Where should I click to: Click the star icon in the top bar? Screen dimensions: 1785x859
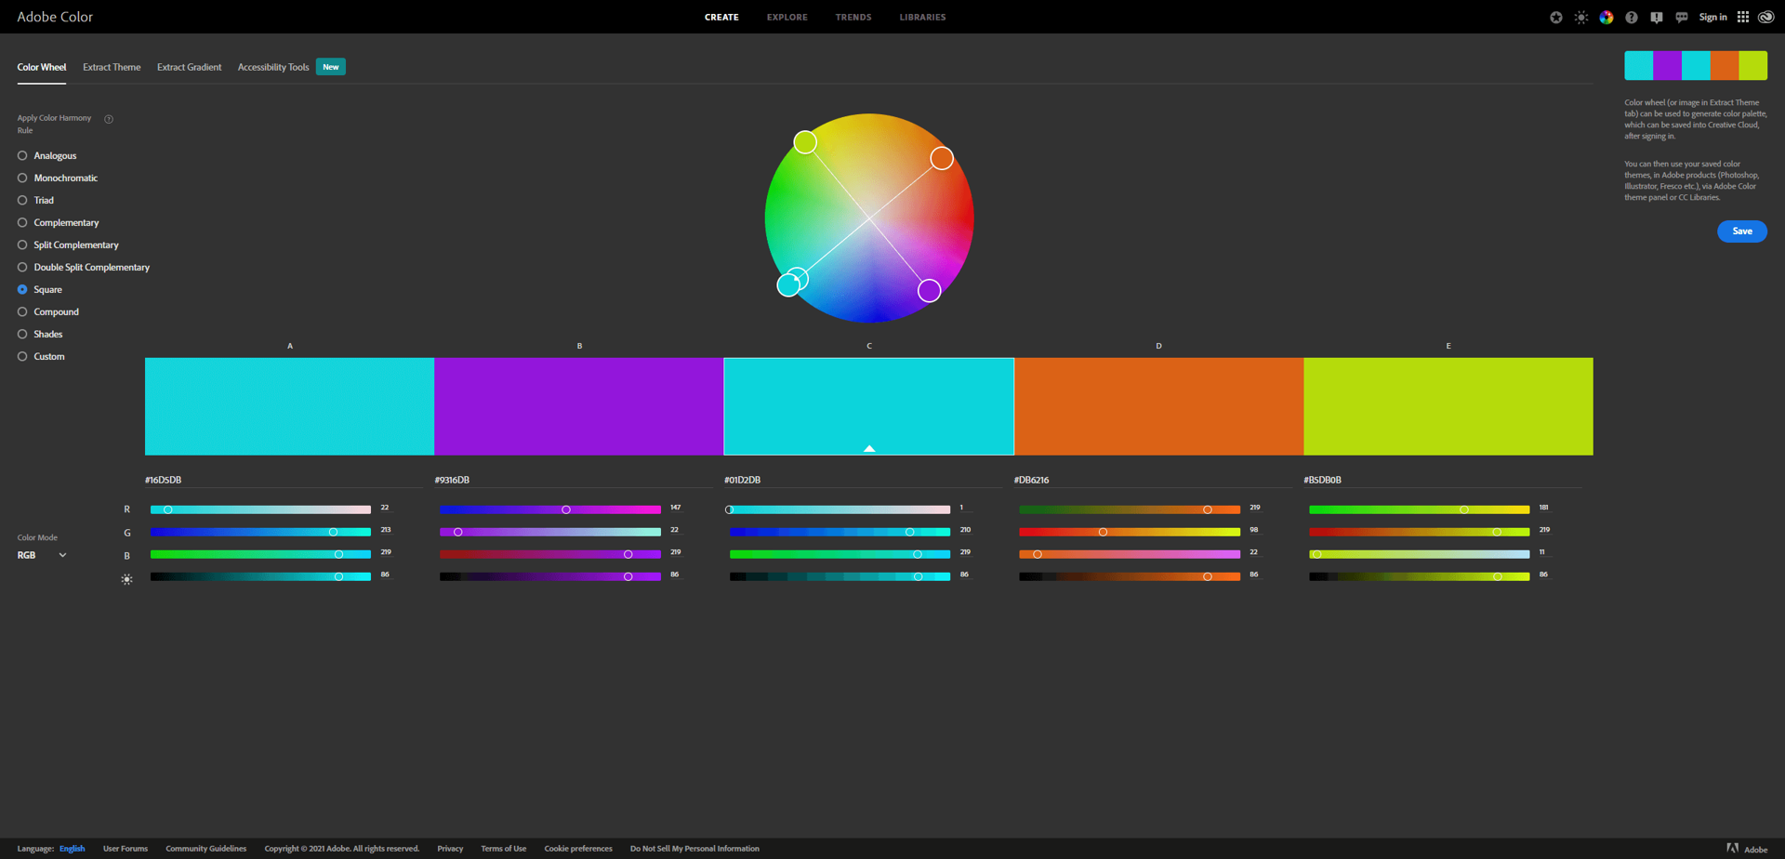(1556, 17)
